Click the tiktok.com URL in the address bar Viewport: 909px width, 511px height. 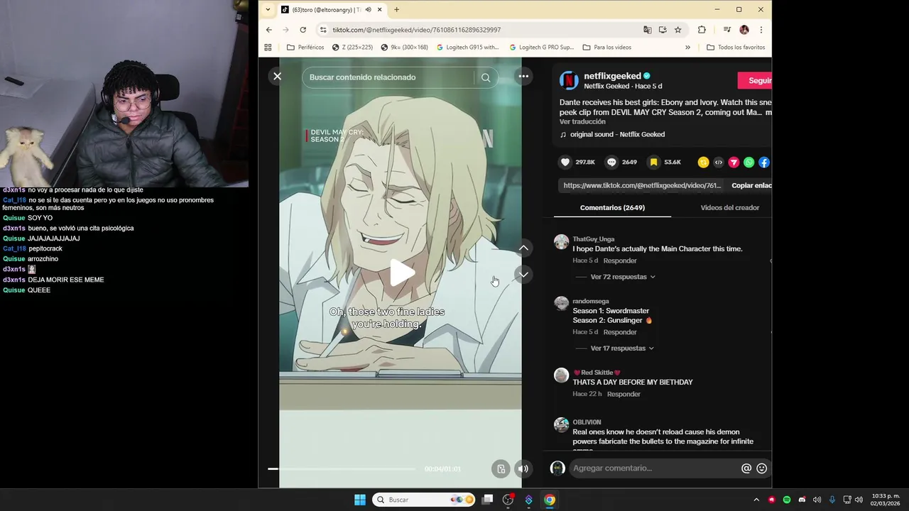tap(416, 30)
